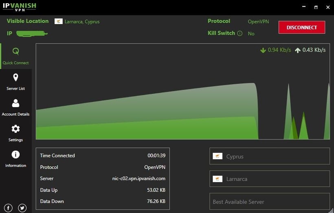The height and width of the screenshot is (213, 334).
Task: Click the download speed arrow icon
Action: click(x=263, y=50)
